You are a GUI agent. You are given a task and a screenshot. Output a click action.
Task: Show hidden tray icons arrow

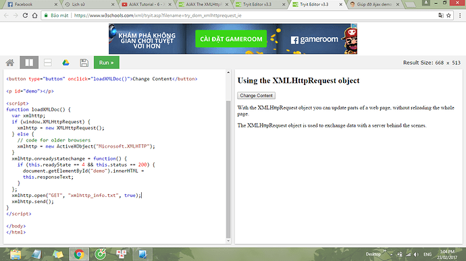point(391,255)
